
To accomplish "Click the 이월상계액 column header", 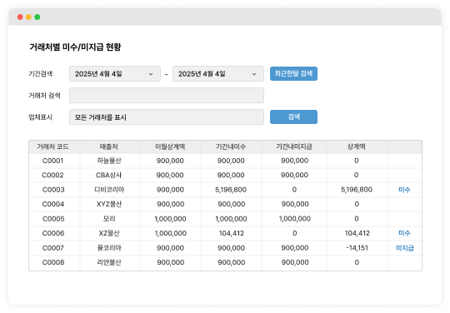I will tap(170, 147).
